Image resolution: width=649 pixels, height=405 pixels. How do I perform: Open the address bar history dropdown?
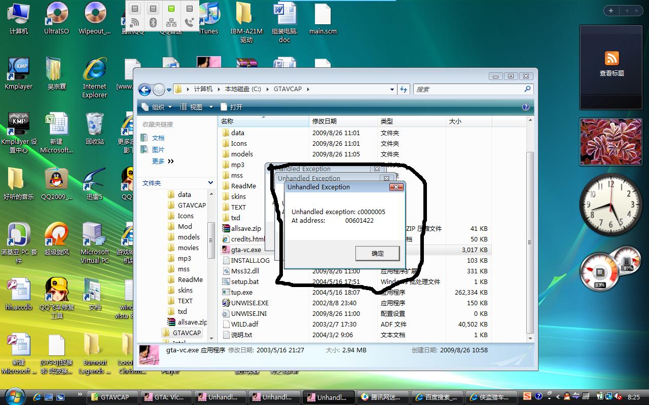pos(392,89)
